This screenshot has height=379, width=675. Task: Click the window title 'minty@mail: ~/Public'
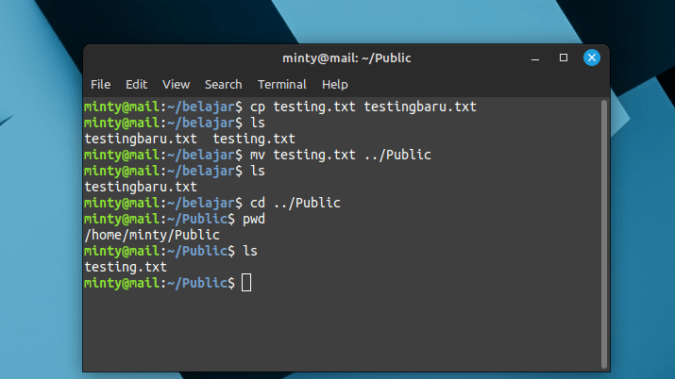346,58
